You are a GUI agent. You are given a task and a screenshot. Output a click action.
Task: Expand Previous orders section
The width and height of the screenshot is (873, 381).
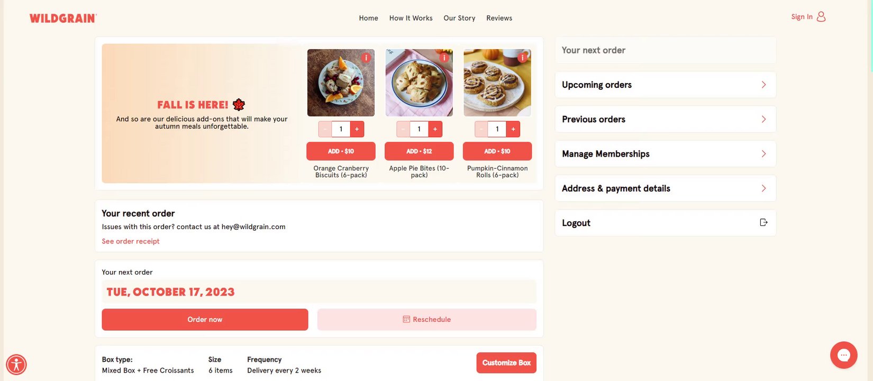[x=763, y=120]
